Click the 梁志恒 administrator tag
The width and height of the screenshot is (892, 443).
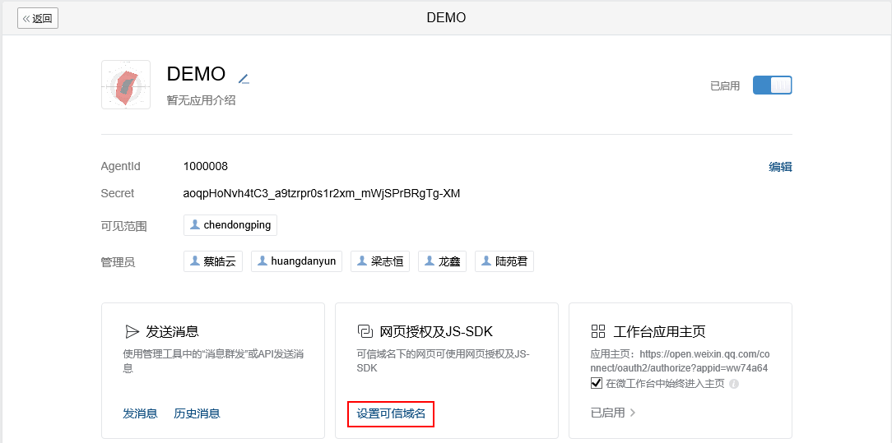(380, 262)
